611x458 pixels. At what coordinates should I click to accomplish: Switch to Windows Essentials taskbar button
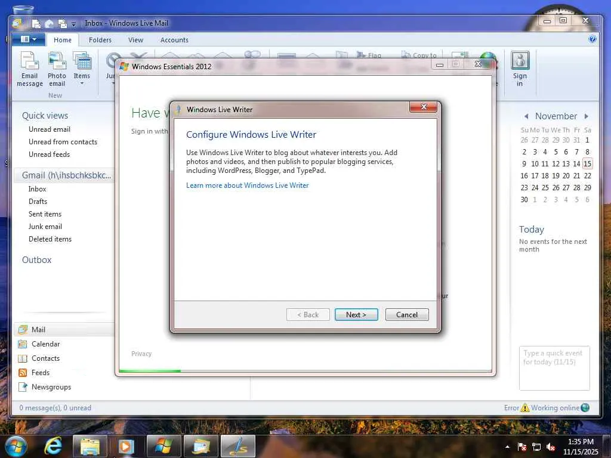click(163, 446)
